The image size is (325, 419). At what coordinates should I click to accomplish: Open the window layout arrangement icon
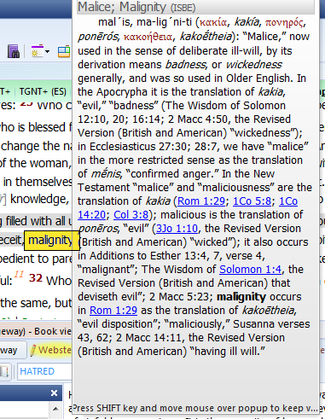(64, 52)
